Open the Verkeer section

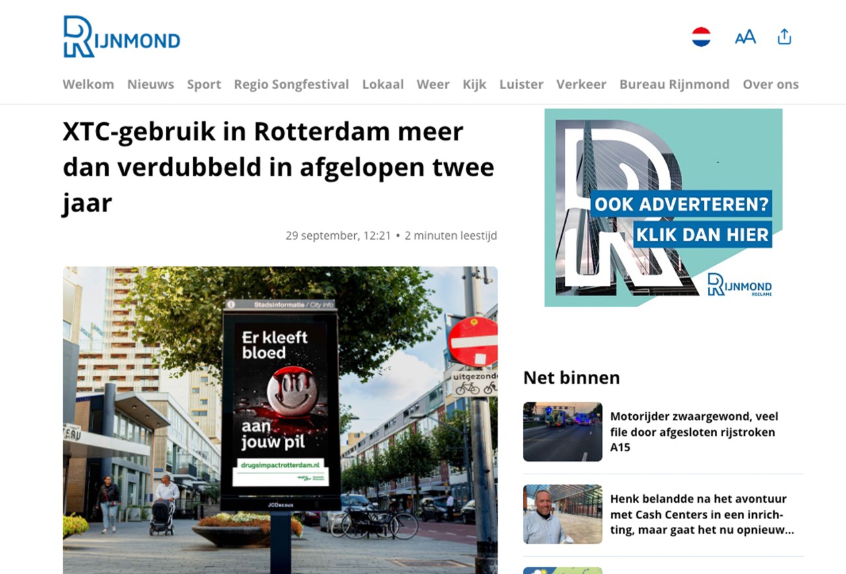[581, 85]
